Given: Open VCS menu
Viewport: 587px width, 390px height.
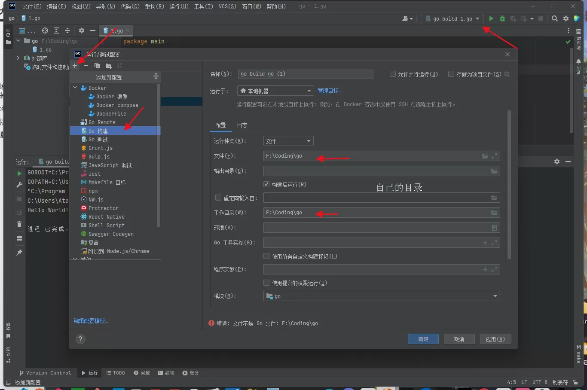Looking at the screenshot, I should [228, 6].
